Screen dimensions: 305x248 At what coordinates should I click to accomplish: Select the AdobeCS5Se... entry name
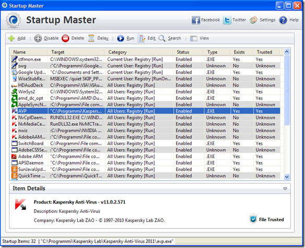tap(33, 150)
